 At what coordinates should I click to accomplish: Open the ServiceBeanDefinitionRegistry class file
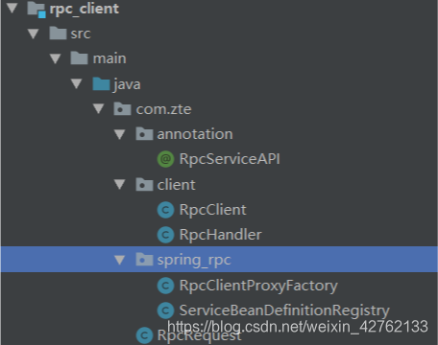284,310
